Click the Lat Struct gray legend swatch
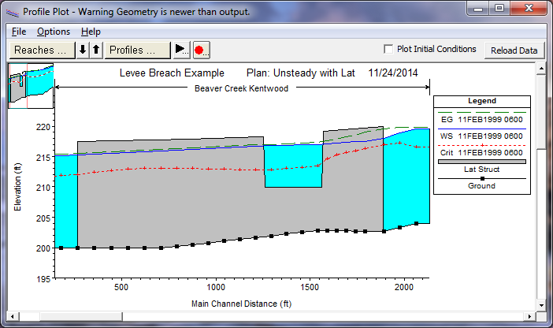 coord(481,161)
